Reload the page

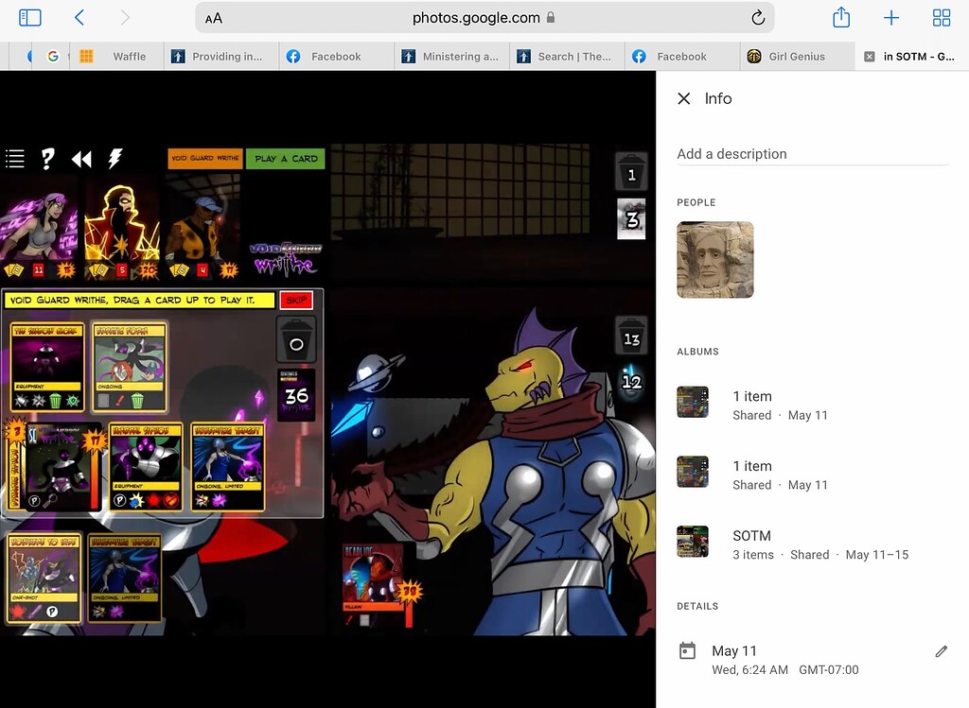(757, 18)
